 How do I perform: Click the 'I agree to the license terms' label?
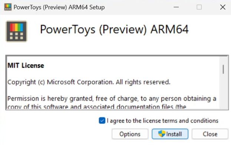pyautogui.click(x=162, y=121)
